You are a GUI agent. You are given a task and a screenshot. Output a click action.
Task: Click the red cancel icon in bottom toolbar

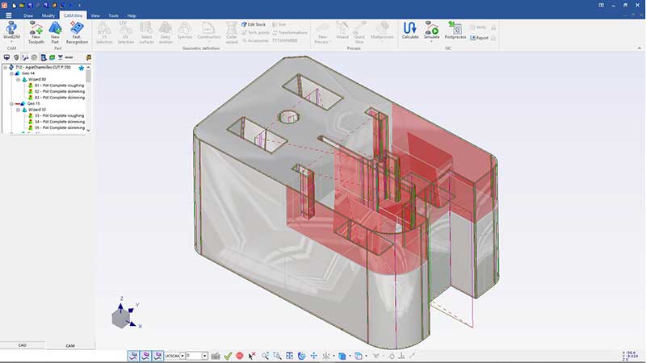point(240,356)
